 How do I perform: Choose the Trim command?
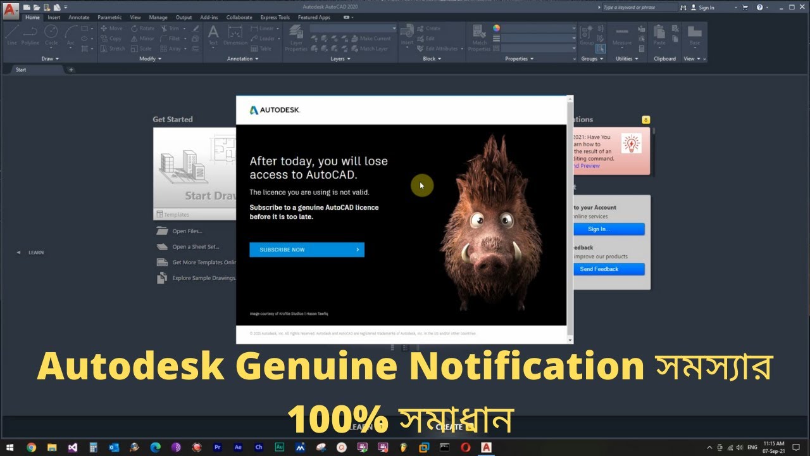click(x=170, y=28)
